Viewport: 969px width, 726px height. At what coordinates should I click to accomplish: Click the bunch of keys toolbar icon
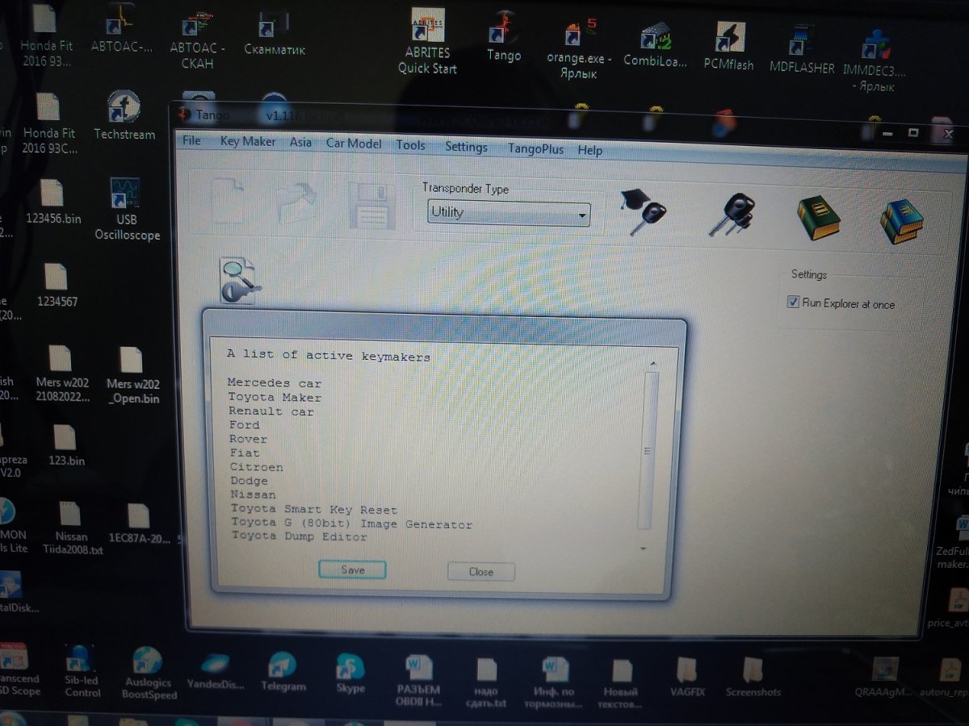[731, 214]
